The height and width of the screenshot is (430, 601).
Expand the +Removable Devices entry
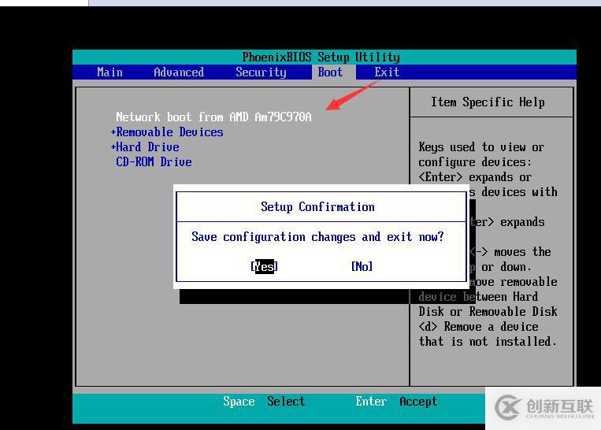pos(167,132)
